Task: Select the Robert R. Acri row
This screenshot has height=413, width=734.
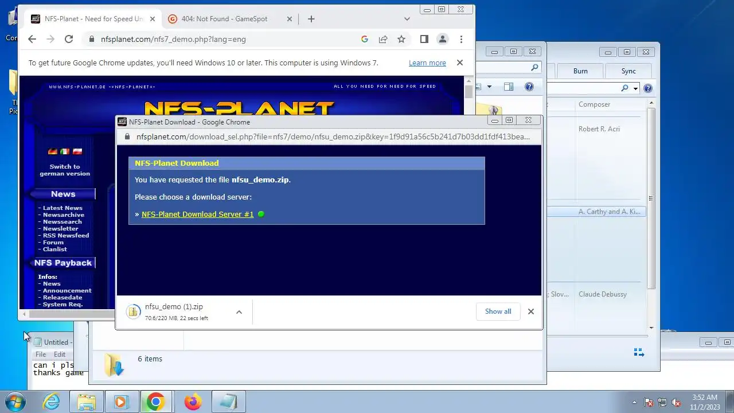Action: point(599,129)
